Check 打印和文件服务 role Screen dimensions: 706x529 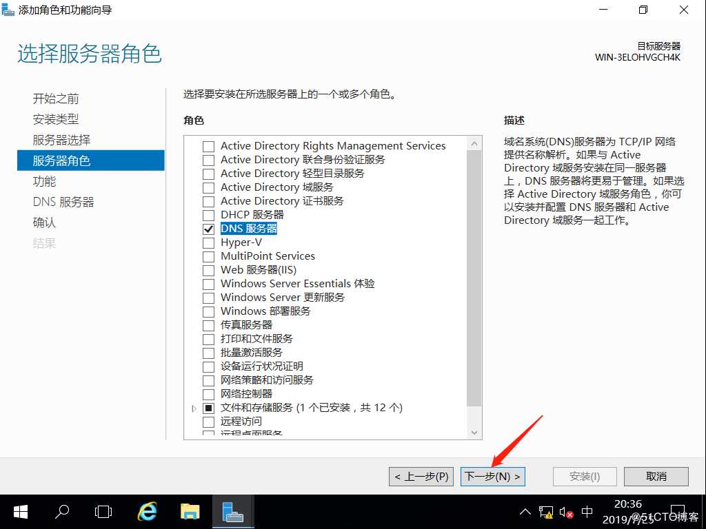208,339
